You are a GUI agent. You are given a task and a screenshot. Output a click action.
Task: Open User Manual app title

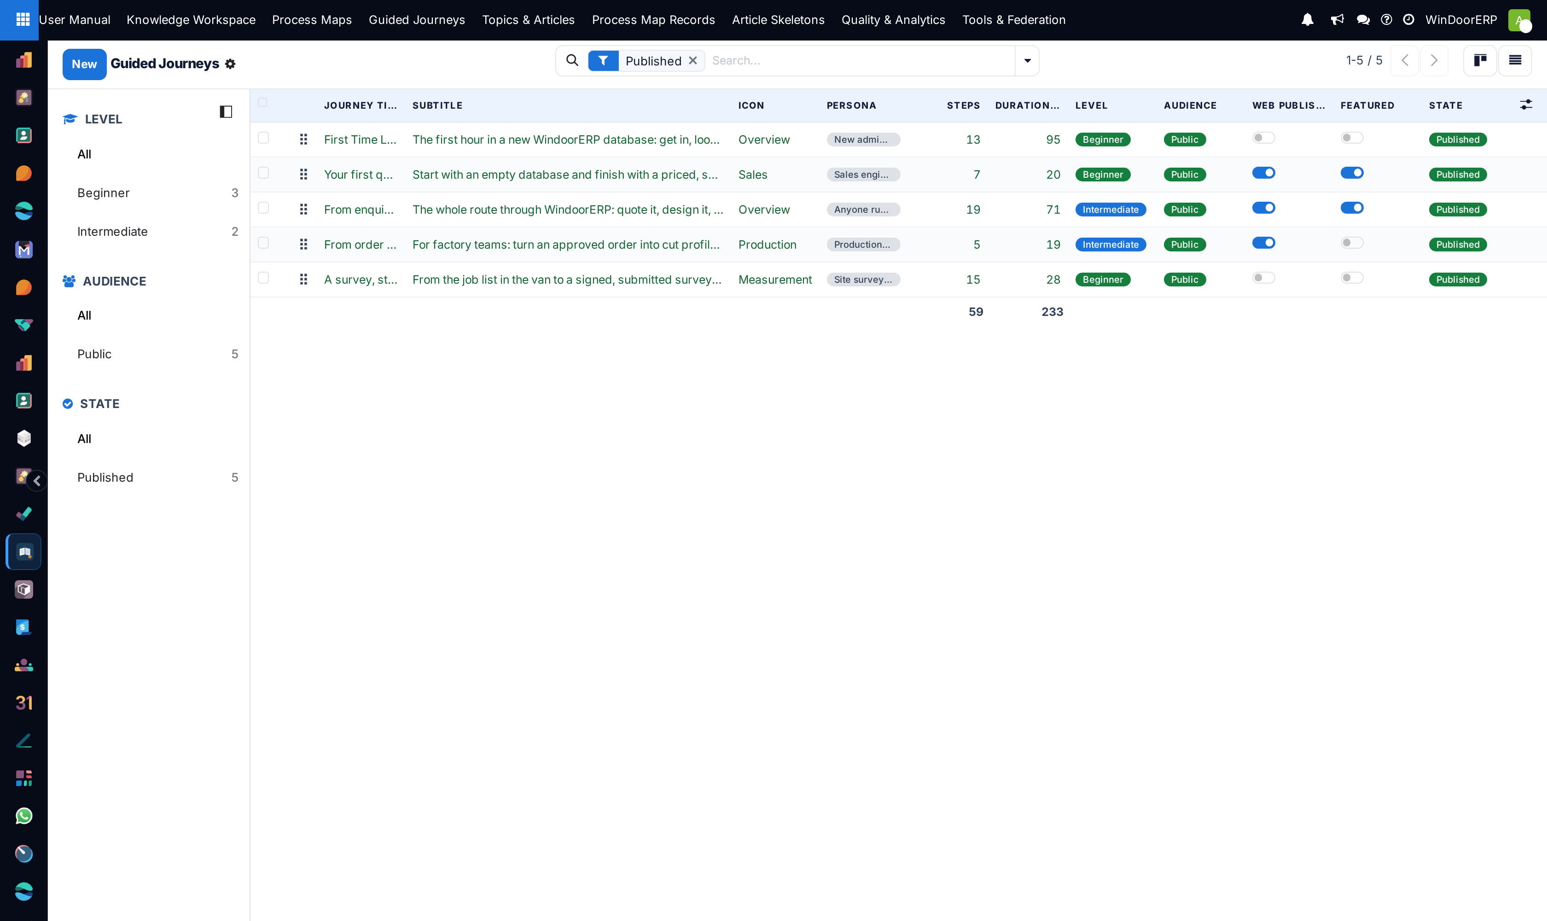[x=75, y=20]
